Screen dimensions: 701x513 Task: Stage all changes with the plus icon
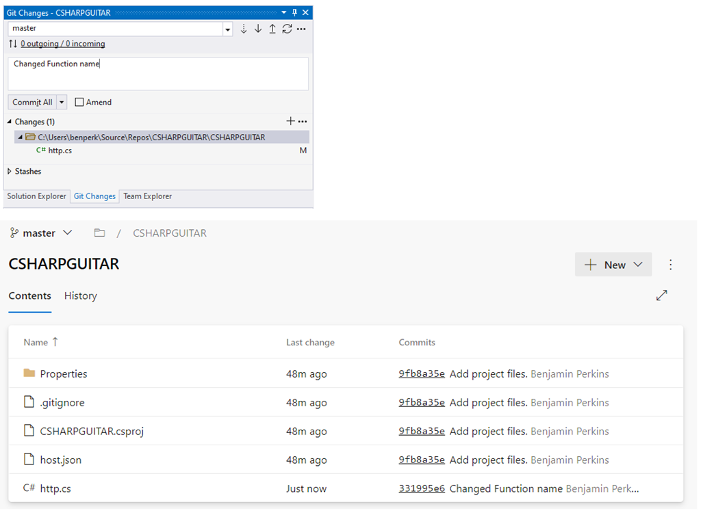pyautogui.click(x=290, y=121)
